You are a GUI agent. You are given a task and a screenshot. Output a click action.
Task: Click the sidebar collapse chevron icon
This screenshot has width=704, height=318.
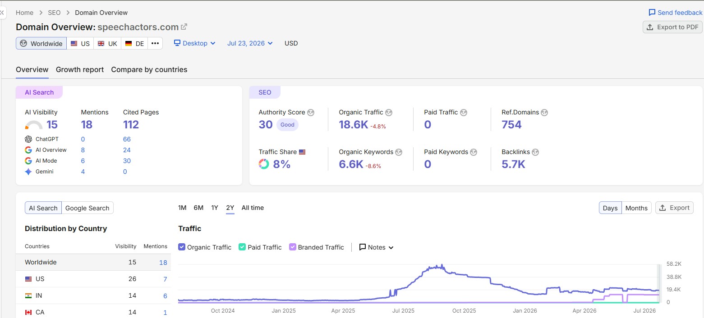(x=2, y=13)
